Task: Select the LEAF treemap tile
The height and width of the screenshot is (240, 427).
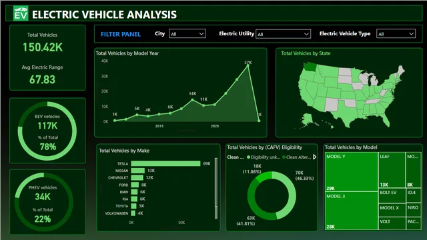Action: [392, 170]
